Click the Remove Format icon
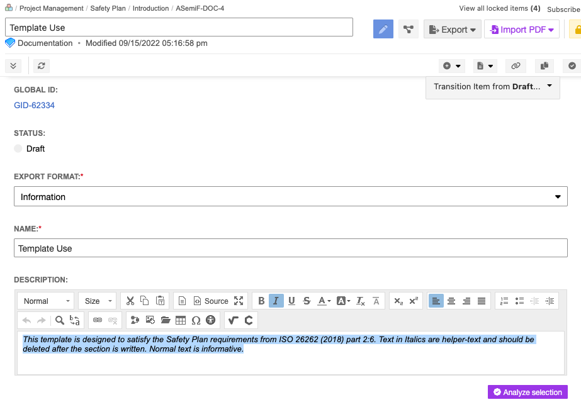Image resolution: width=581 pixels, height=407 pixels. click(361, 301)
